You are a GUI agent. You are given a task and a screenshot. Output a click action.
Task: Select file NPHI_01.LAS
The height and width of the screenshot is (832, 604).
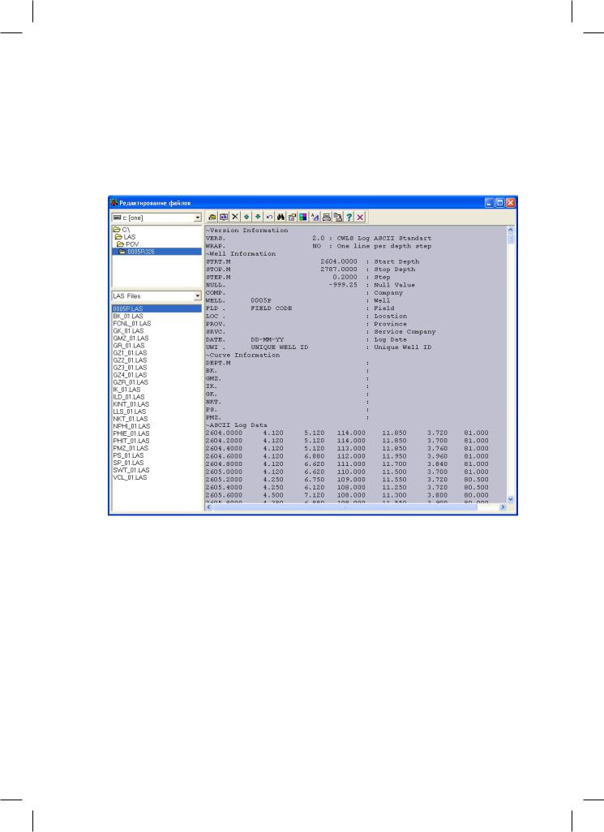[x=131, y=427]
